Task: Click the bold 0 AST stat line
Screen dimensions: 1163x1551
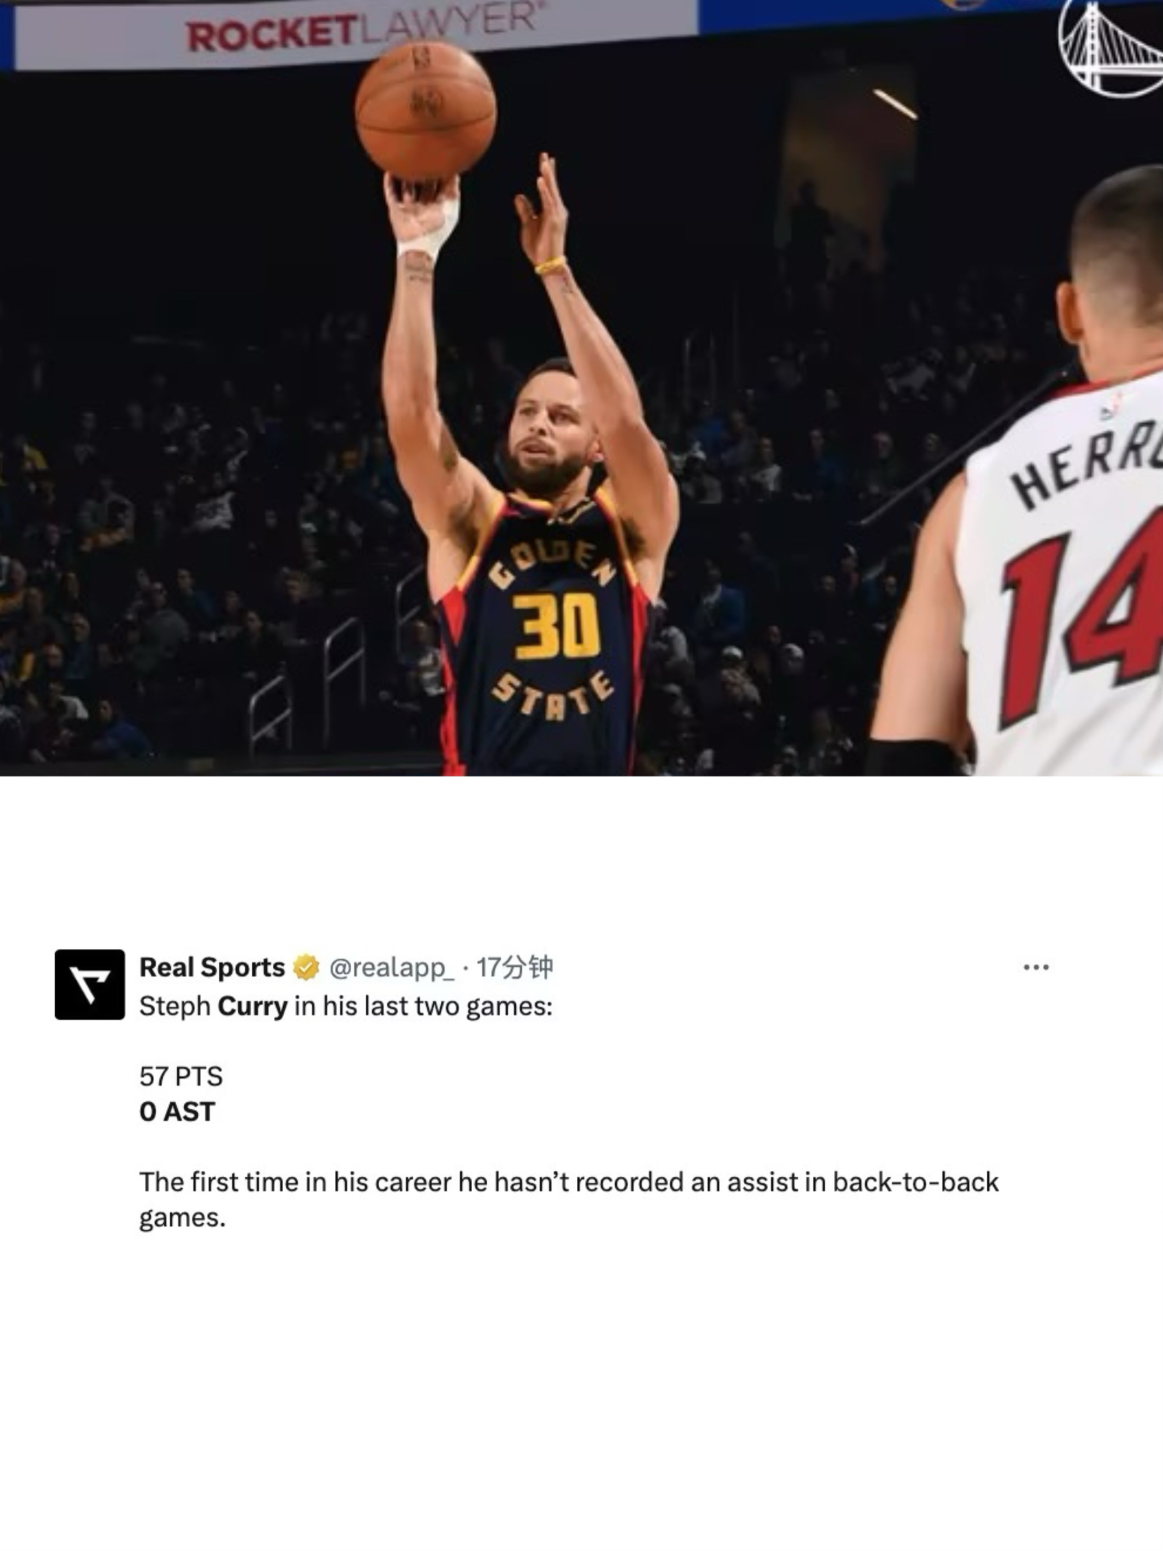Action: 177,1112
